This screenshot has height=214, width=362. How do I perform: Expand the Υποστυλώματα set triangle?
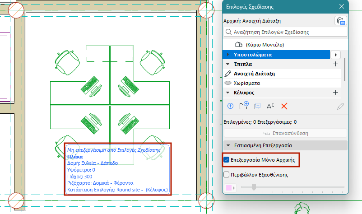pos(228,55)
